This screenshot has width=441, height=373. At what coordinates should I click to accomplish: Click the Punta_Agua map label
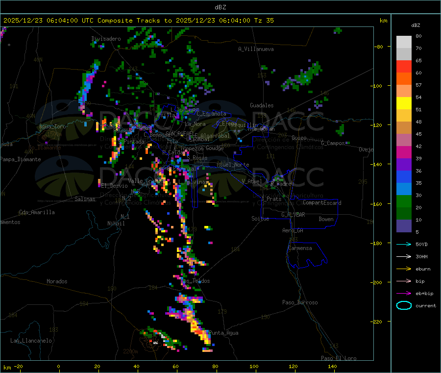pos(223,333)
